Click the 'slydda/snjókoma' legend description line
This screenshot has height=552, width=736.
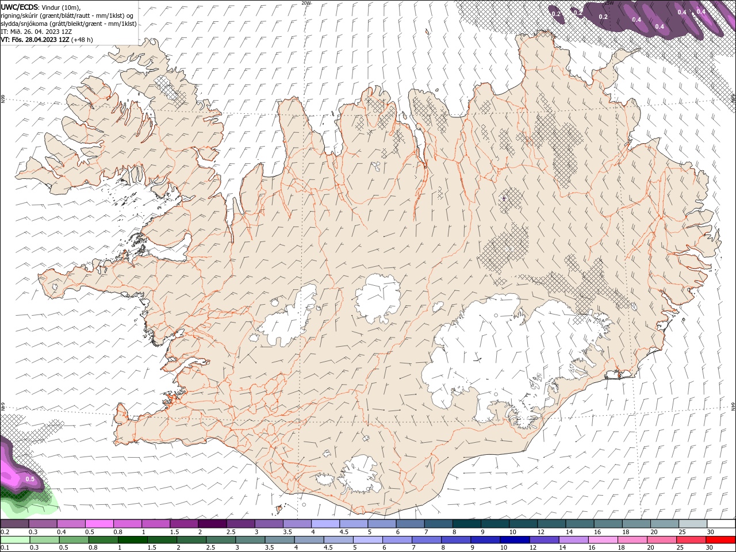tap(68, 23)
